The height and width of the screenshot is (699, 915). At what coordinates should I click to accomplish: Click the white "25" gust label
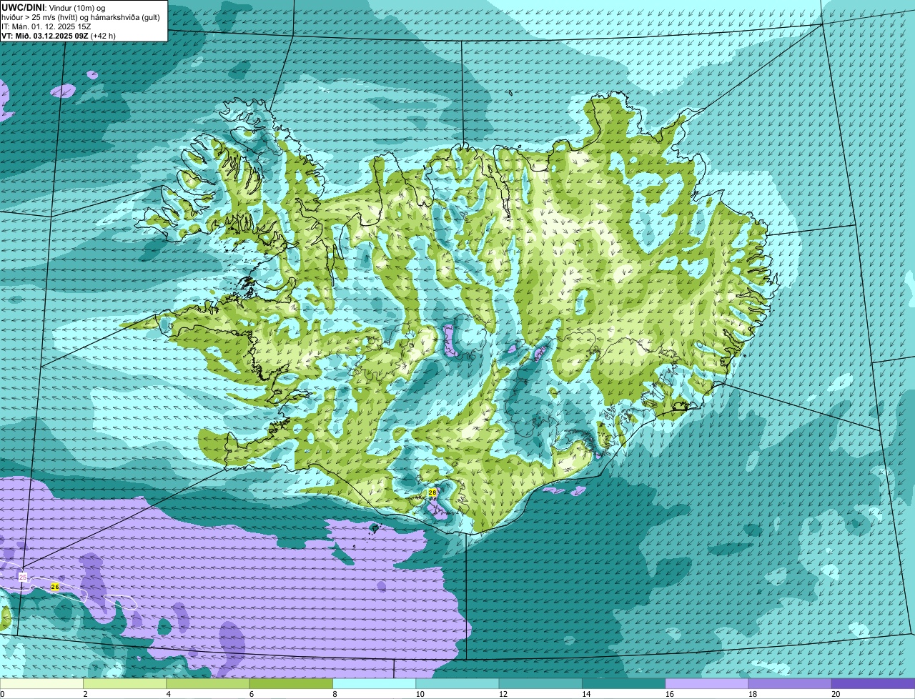(23, 577)
